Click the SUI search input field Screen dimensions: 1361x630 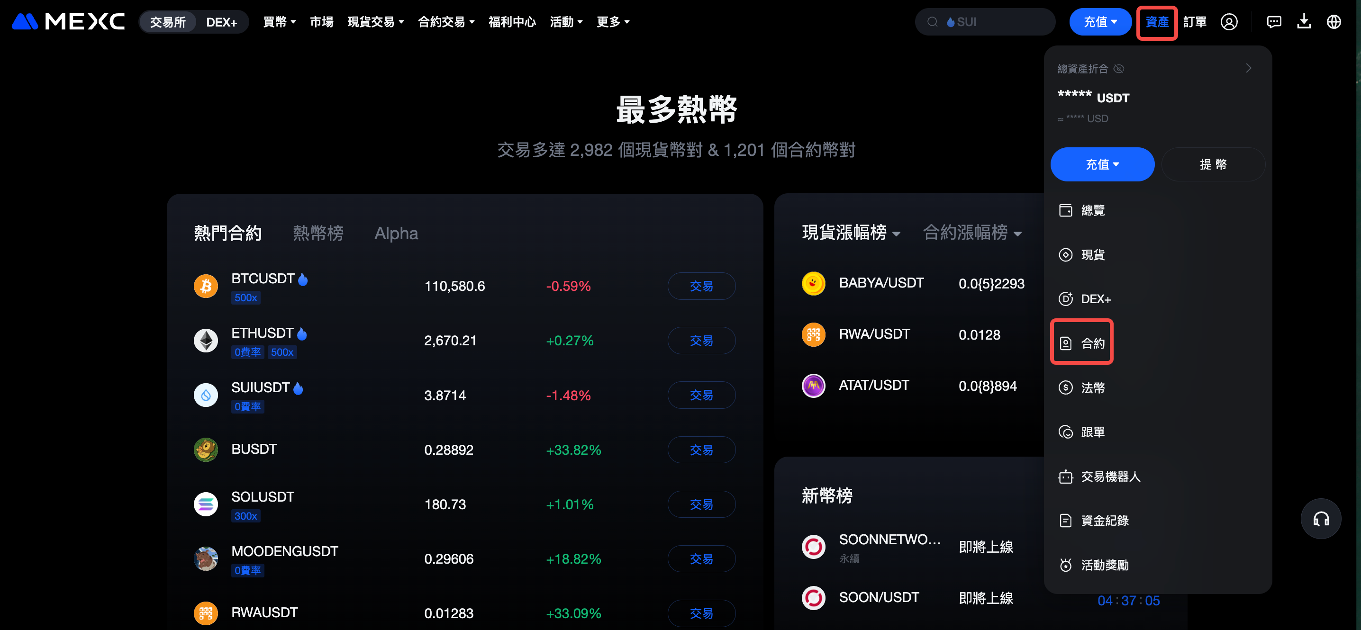[x=985, y=22]
